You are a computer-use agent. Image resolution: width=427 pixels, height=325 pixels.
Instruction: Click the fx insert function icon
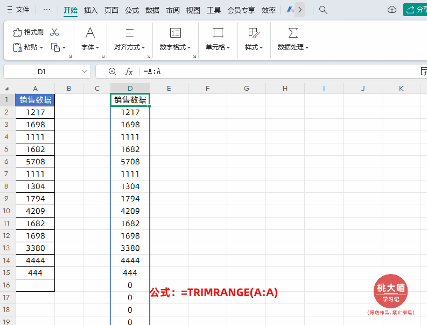129,71
